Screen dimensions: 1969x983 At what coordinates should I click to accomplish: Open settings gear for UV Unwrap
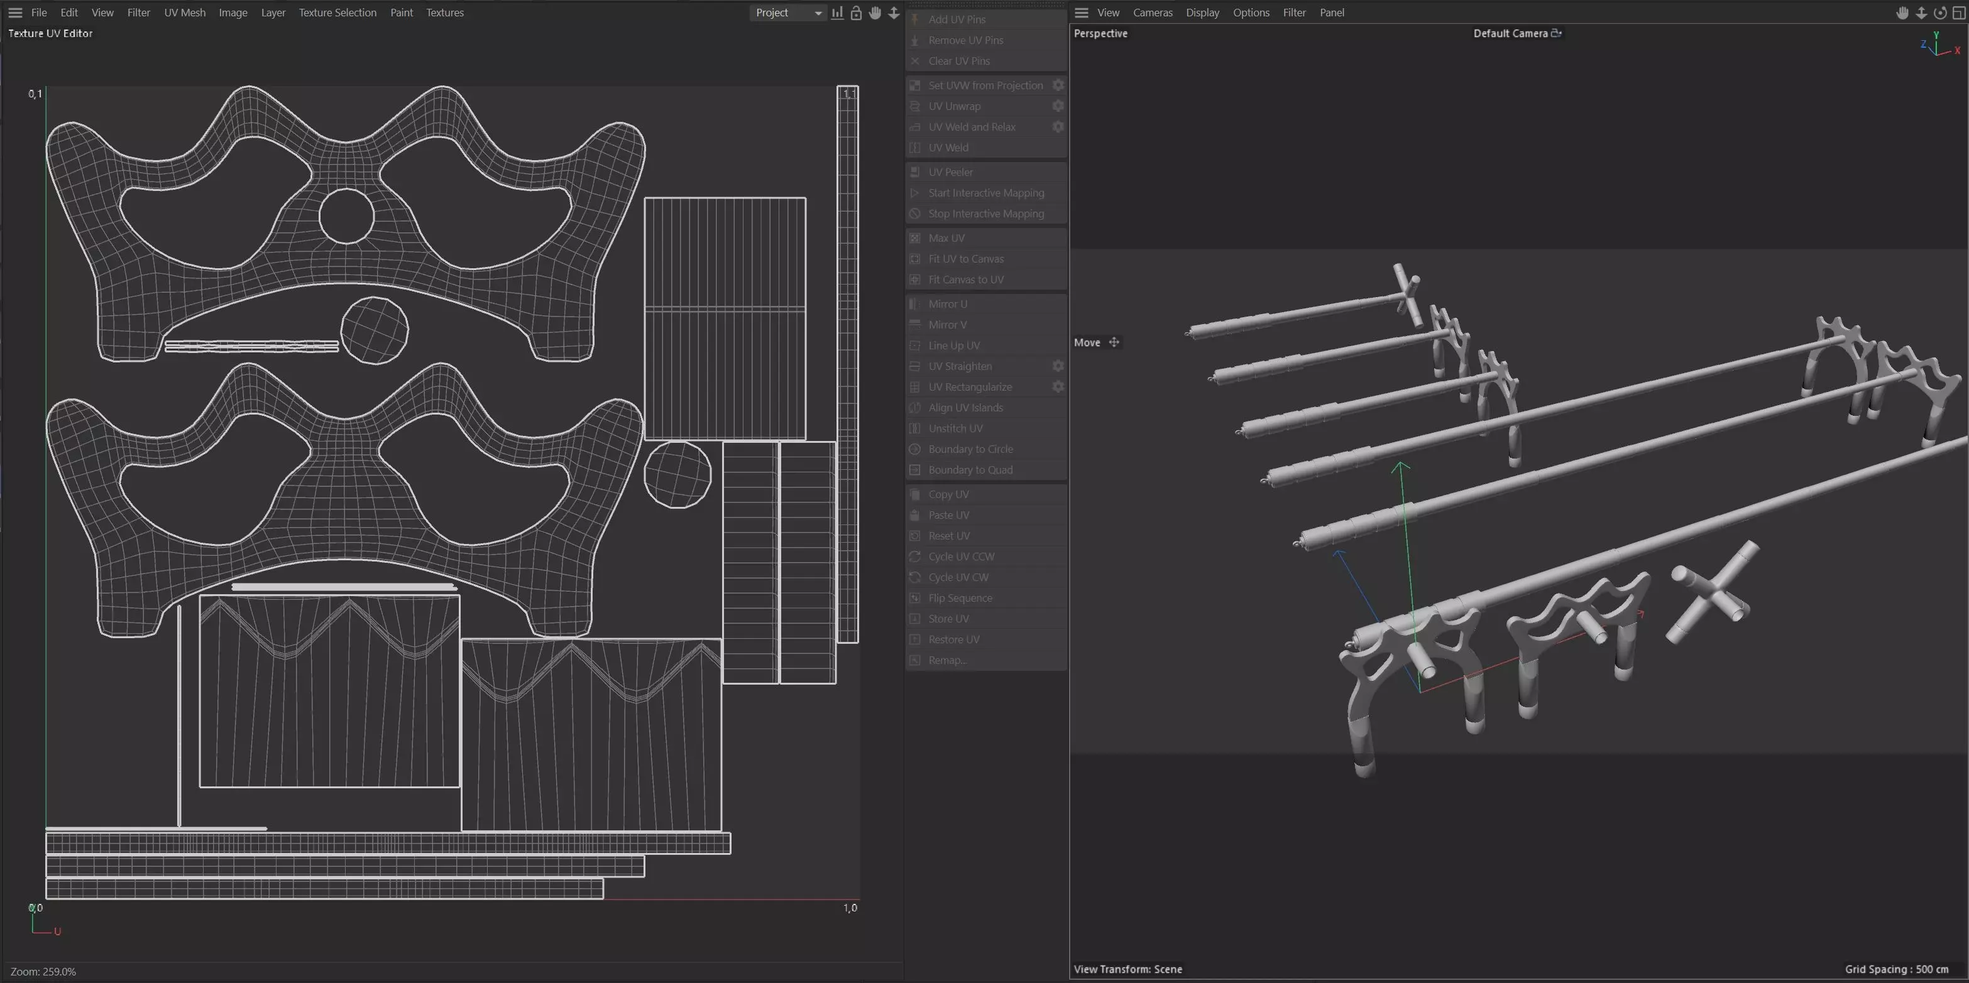[x=1058, y=106]
